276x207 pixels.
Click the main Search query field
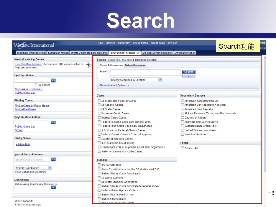tap(145, 72)
